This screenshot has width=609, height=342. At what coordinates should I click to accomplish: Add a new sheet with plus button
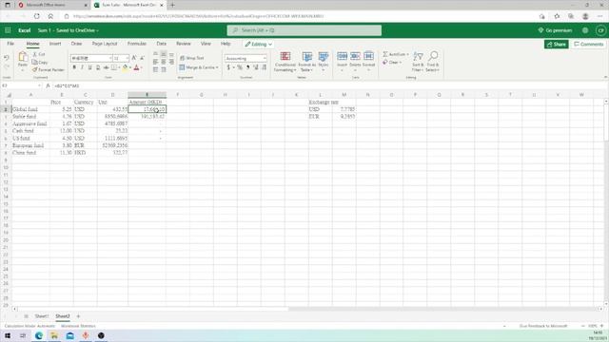(x=78, y=316)
